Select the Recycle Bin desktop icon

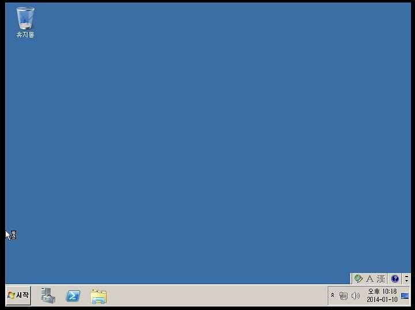pyautogui.click(x=25, y=22)
